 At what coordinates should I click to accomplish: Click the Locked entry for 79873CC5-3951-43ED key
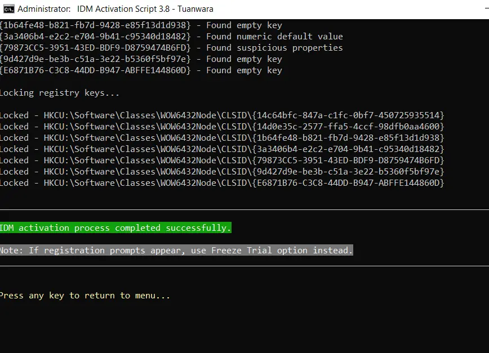point(222,160)
